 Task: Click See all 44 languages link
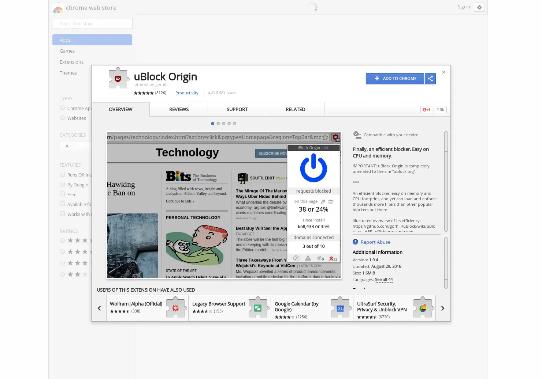pyautogui.click(x=384, y=280)
